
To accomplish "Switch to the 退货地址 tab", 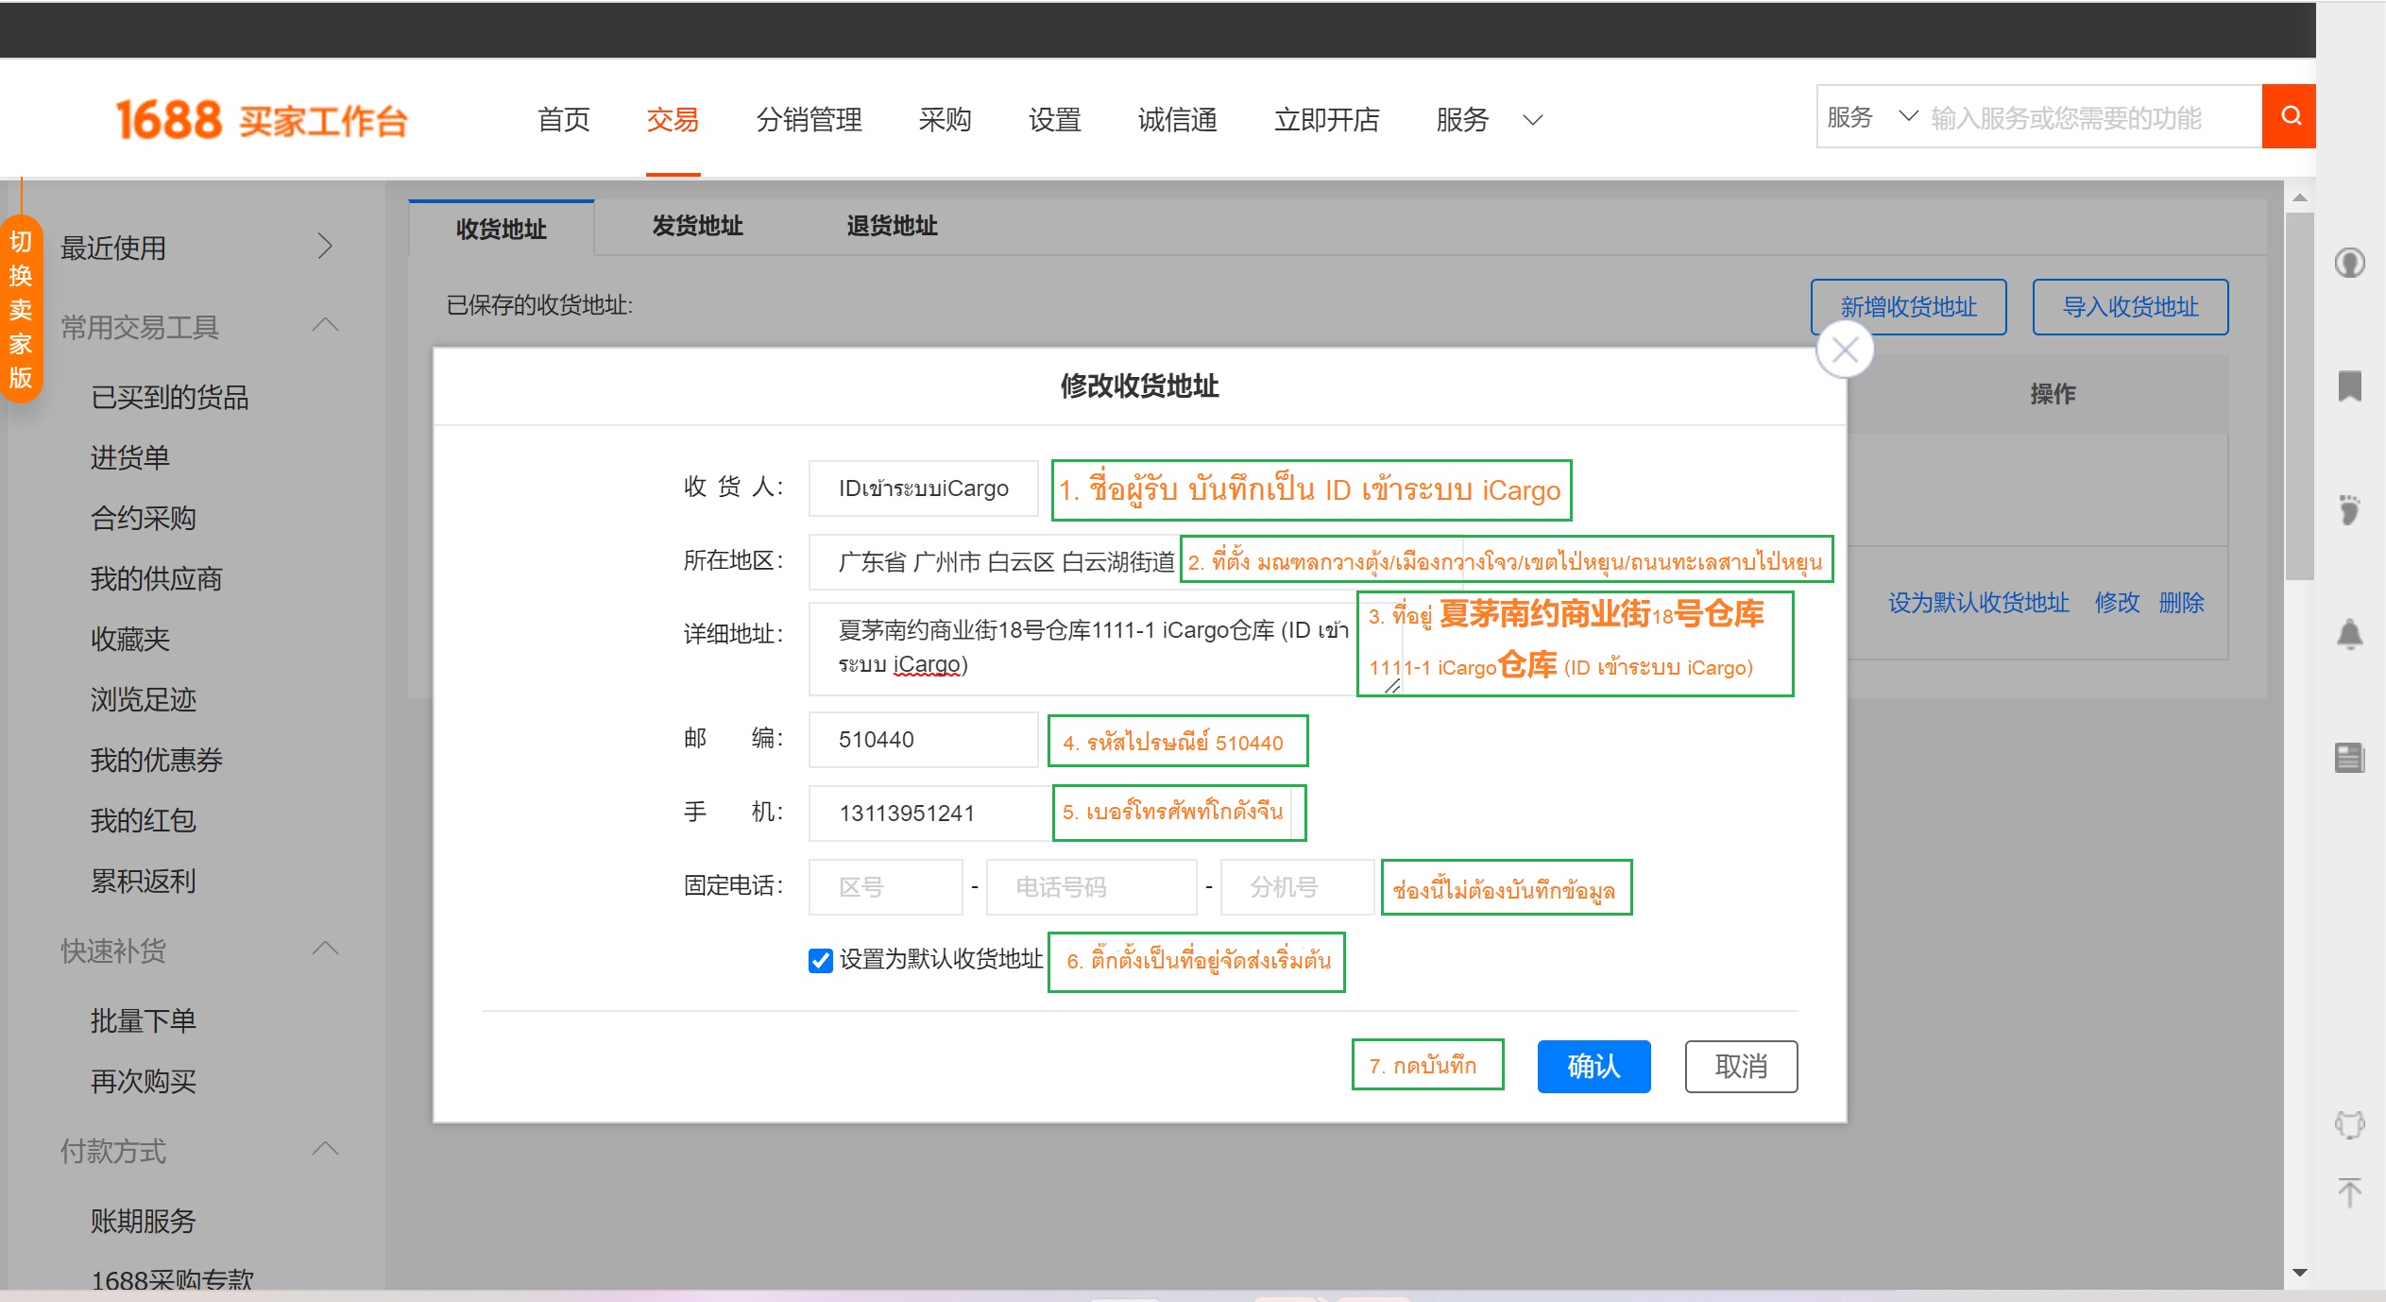I will point(892,226).
